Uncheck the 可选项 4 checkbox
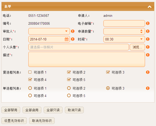Image resolution: width=156 pixels, height=126 pixels. [30, 79]
